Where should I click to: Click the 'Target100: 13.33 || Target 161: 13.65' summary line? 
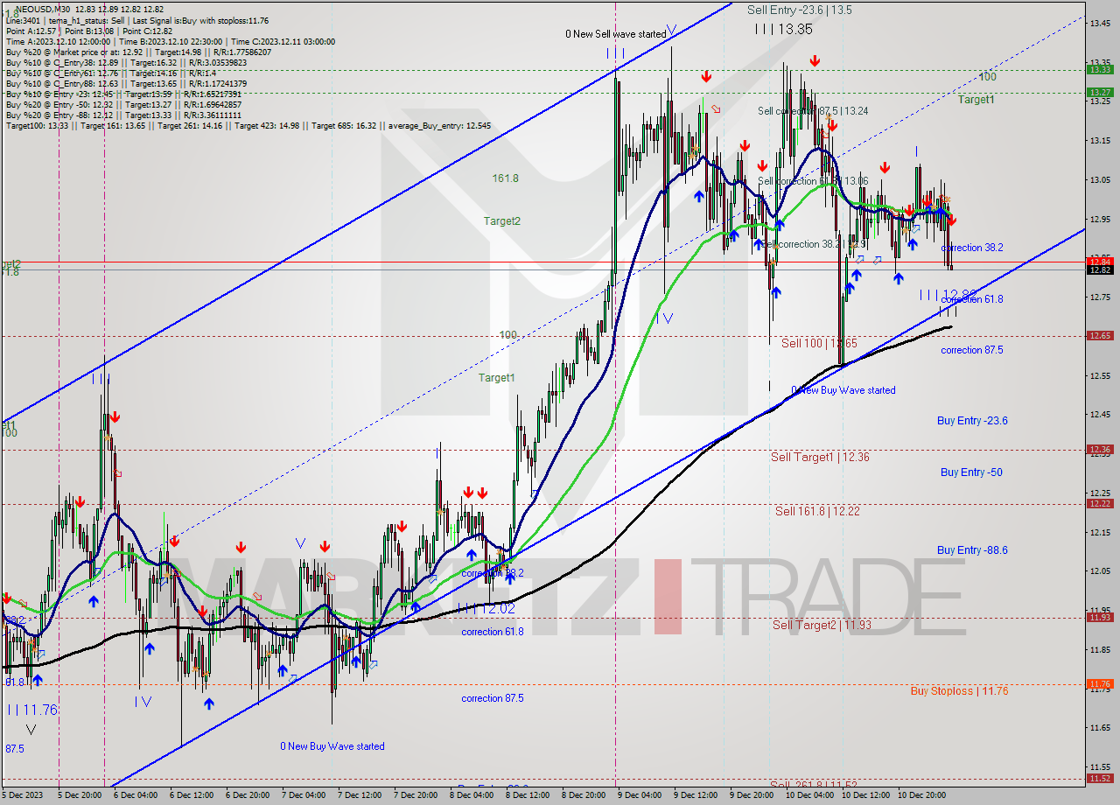click(248, 125)
